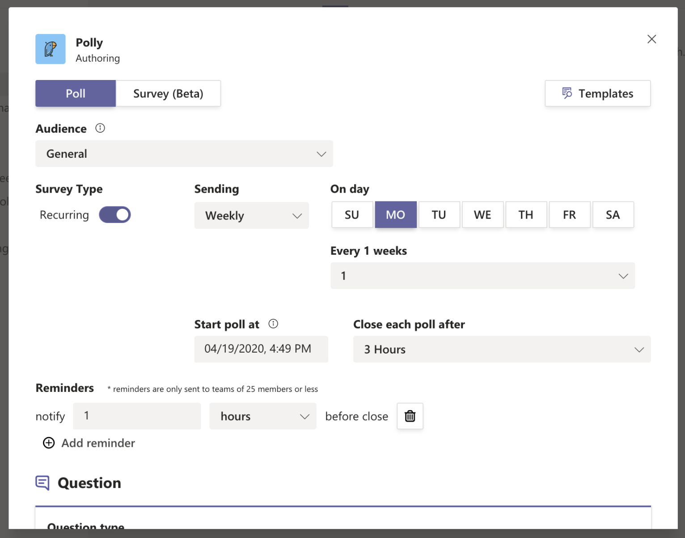Click the Reminders heading
685x538 pixels.
click(65, 388)
